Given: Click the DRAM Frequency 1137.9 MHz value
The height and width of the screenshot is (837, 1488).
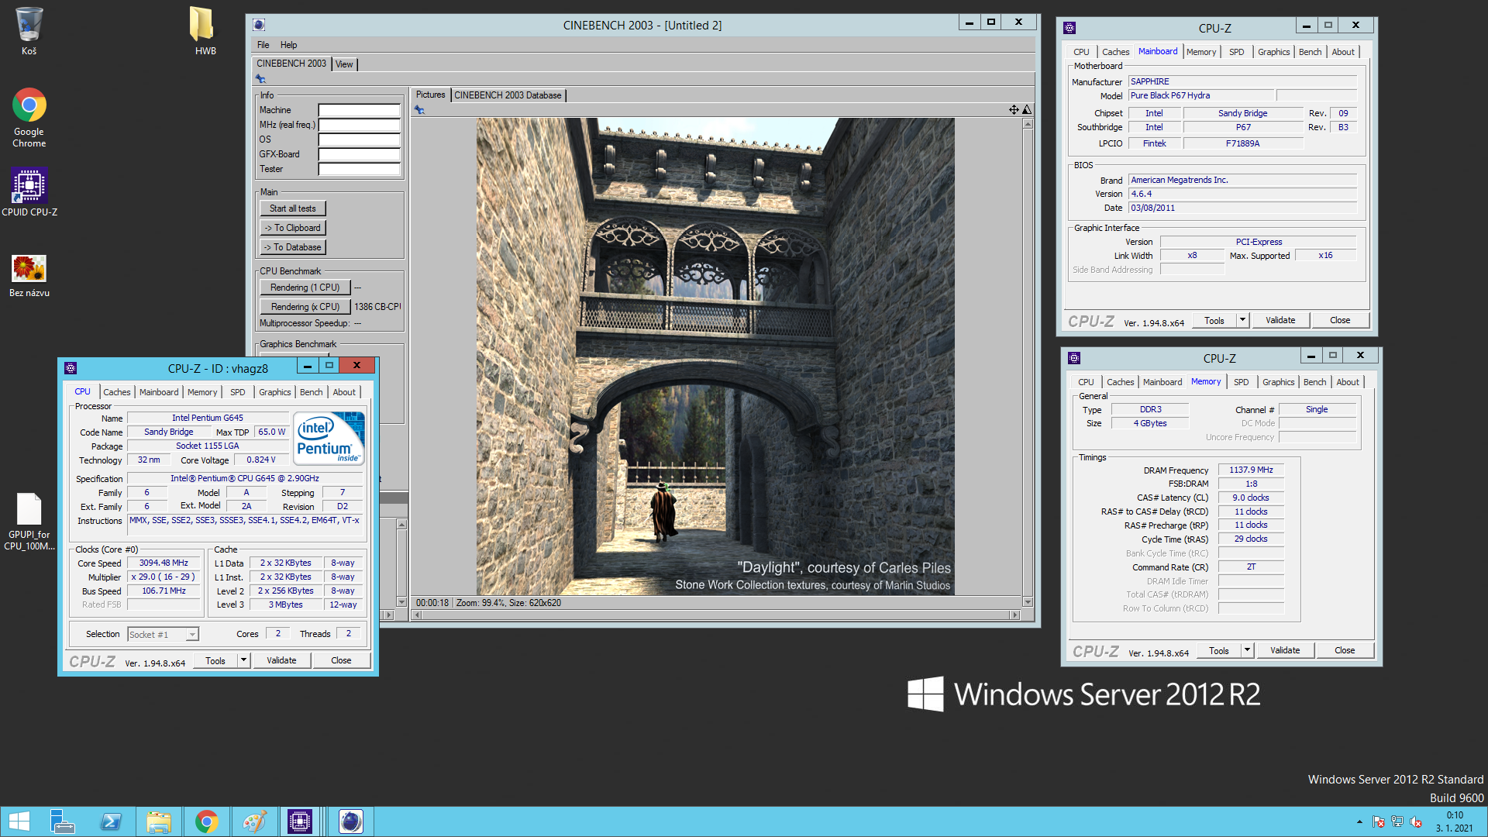Looking at the screenshot, I should point(1251,470).
